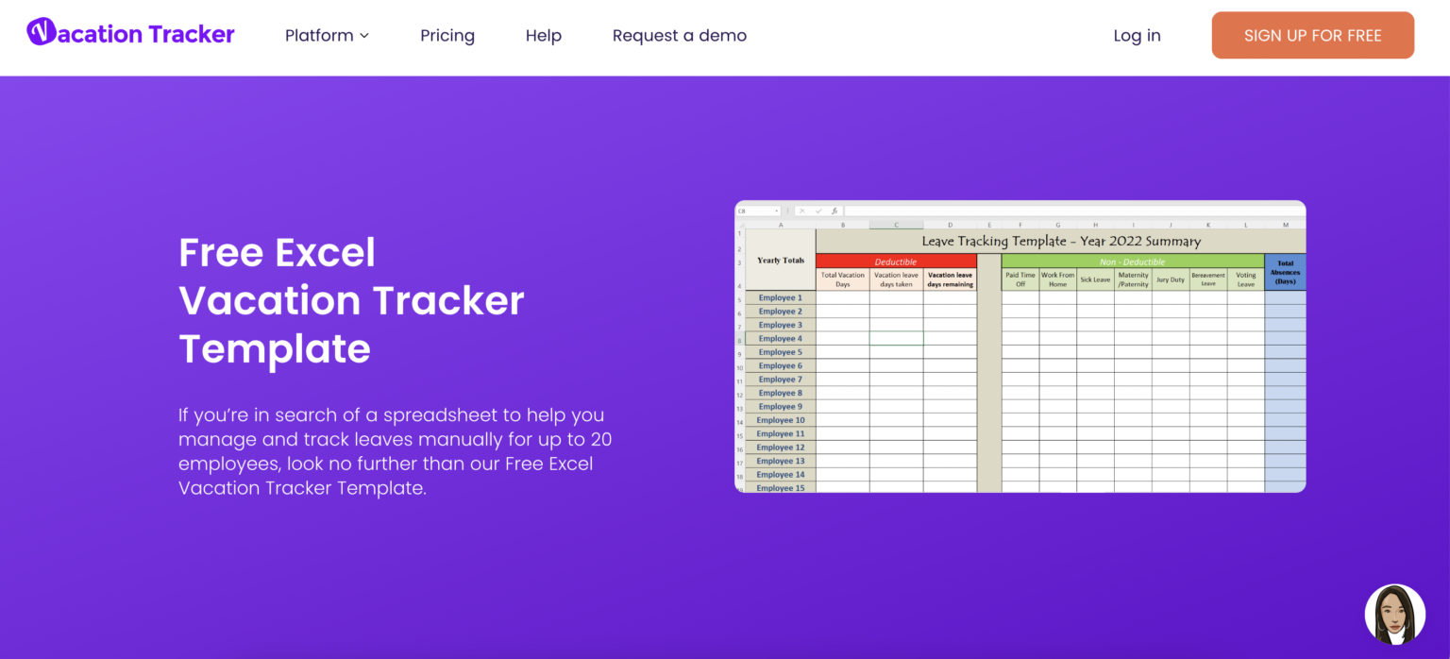Screen dimensions: 1450x659
Task: Click the 'Bereavement Leave' column header
Action: (x=1208, y=279)
